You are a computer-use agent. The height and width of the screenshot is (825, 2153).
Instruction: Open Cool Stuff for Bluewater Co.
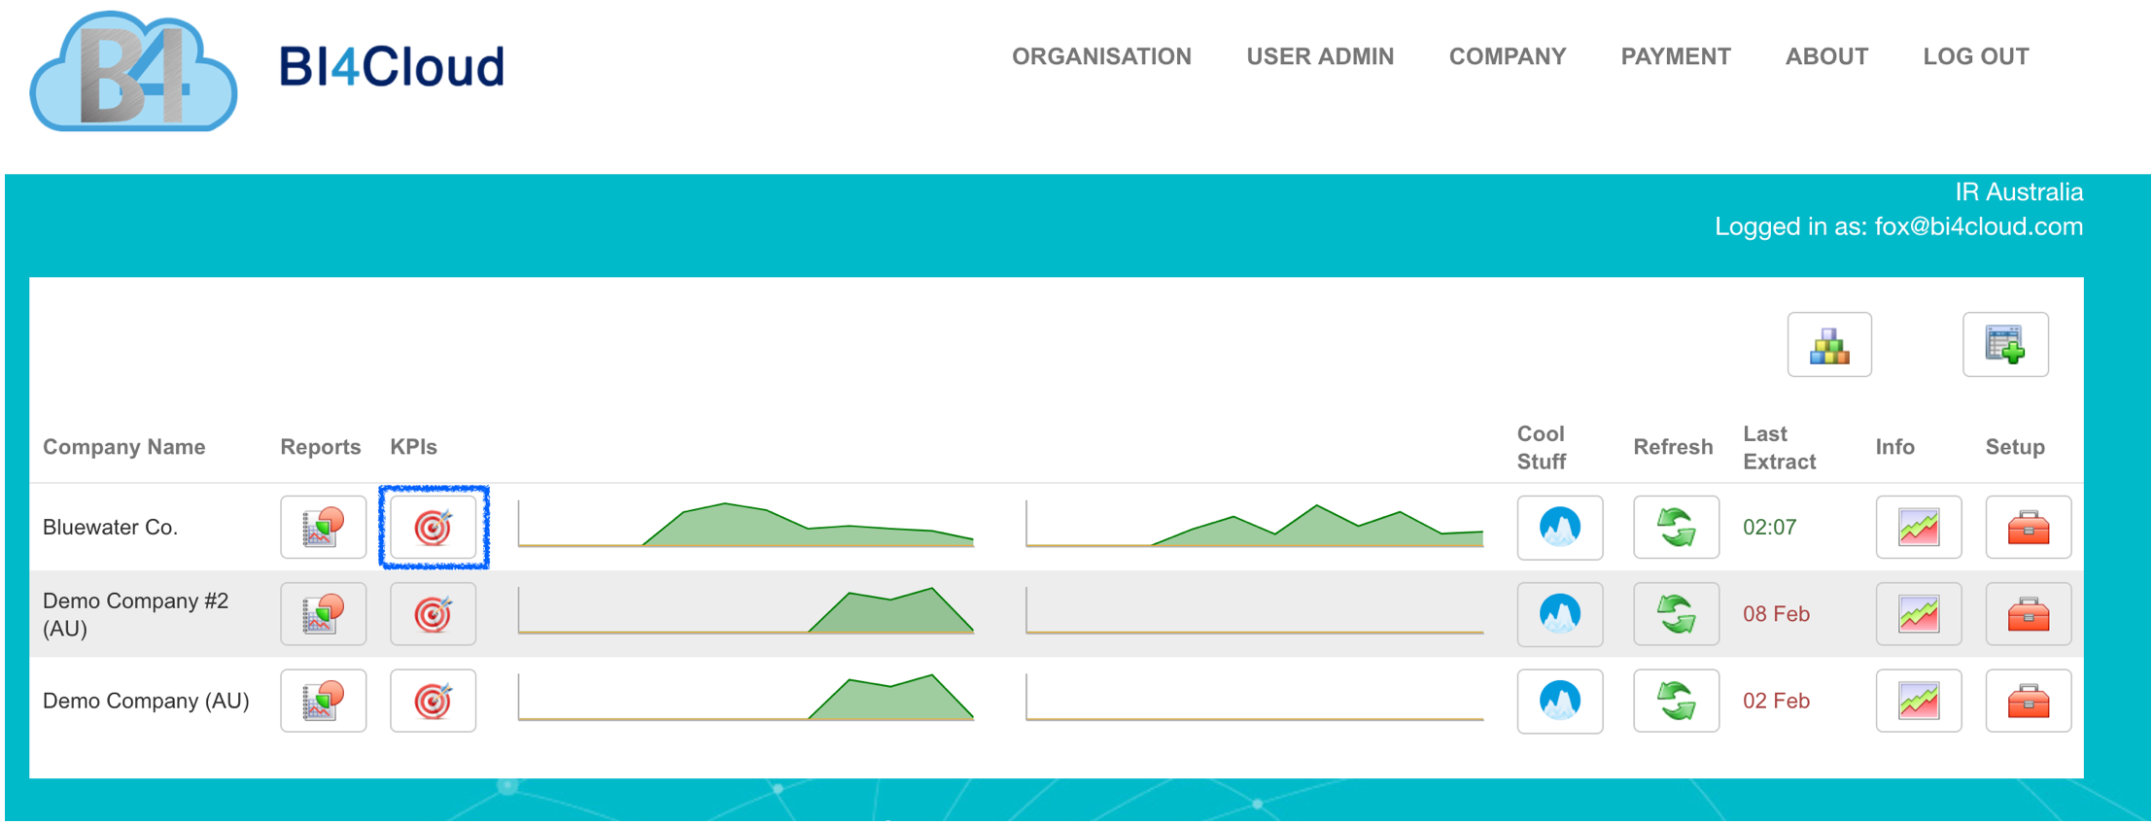pos(1559,527)
